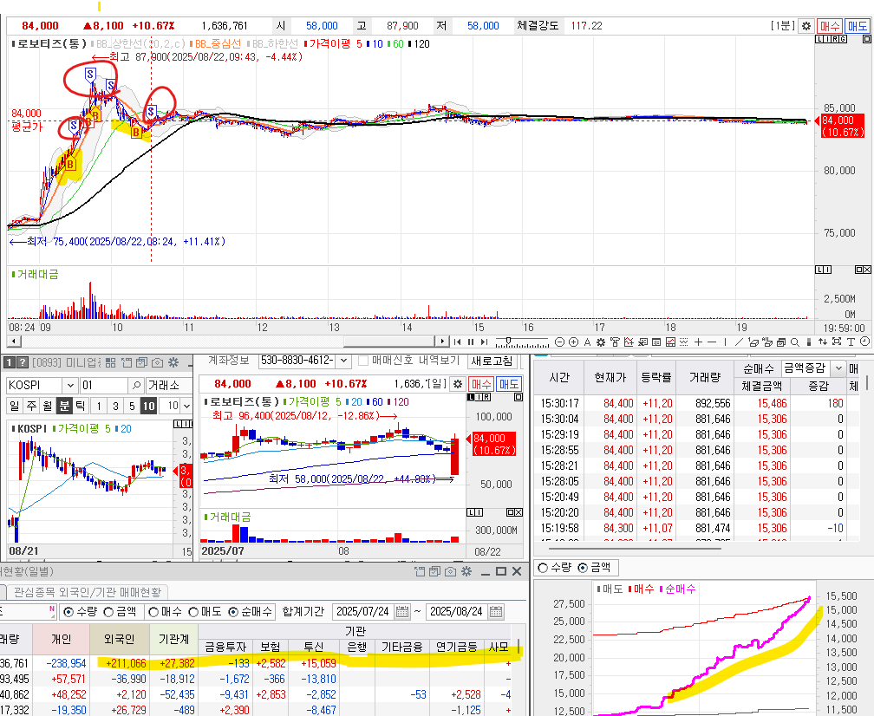Open the KOSPI market dropdown
This screenshot has height=716, width=874.
coord(70,385)
